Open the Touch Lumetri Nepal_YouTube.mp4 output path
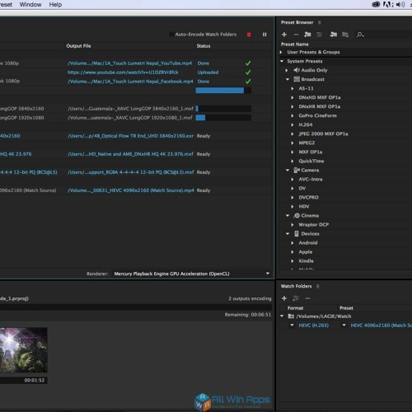The width and height of the screenshot is (412, 412). pyautogui.click(x=129, y=63)
